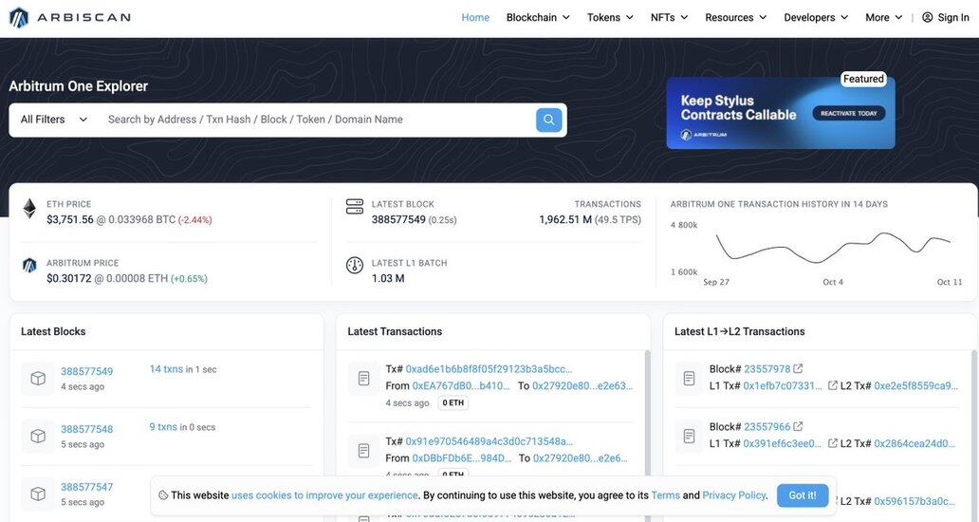Open external link icon next to Block 23557966

(x=798, y=427)
